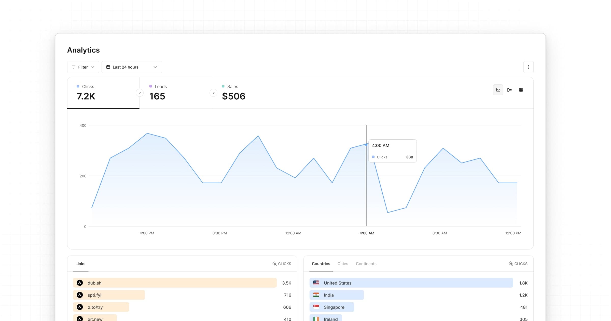Screen dimensions: 611x321
Task: Click the 12:00 AM x-axis label
Action: click(293, 233)
